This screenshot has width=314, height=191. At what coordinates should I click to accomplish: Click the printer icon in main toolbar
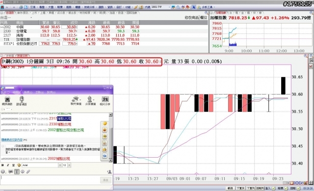(21, 7)
